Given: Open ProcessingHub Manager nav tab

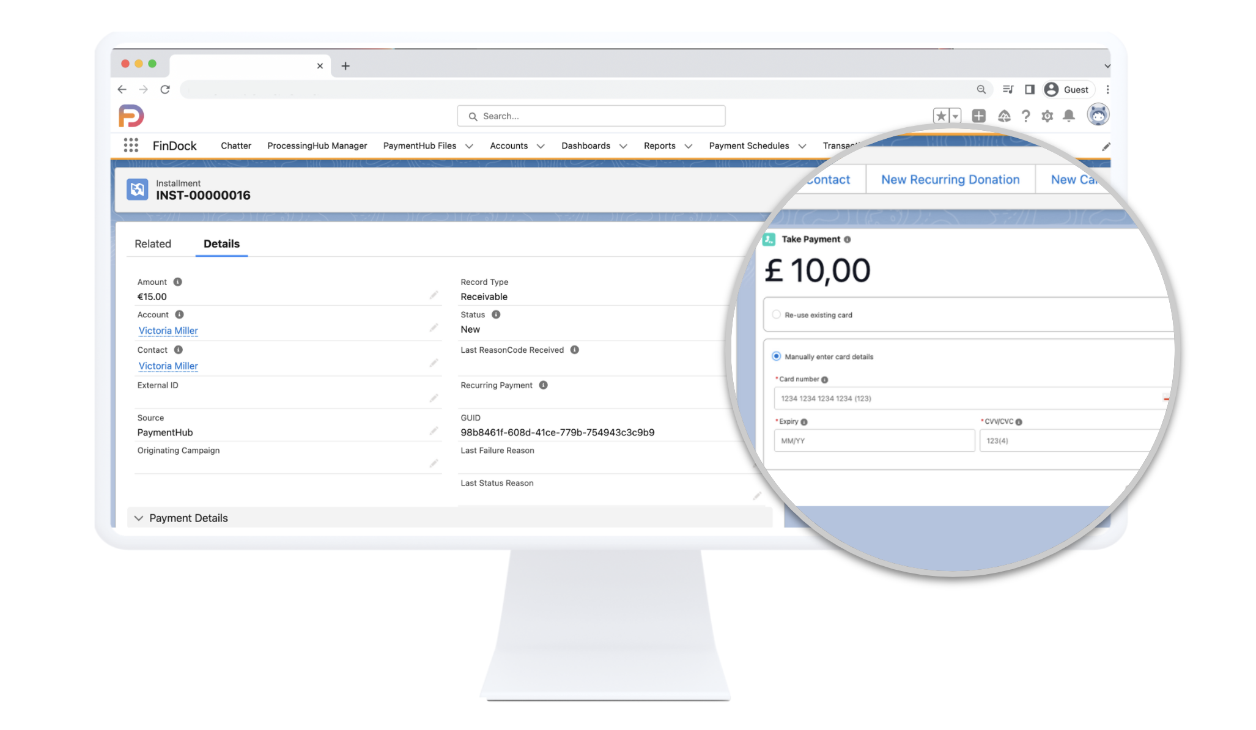Looking at the screenshot, I should pos(317,146).
